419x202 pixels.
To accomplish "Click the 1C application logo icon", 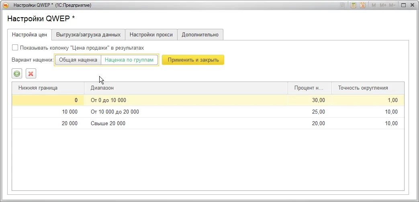I will tap(6, 5).
